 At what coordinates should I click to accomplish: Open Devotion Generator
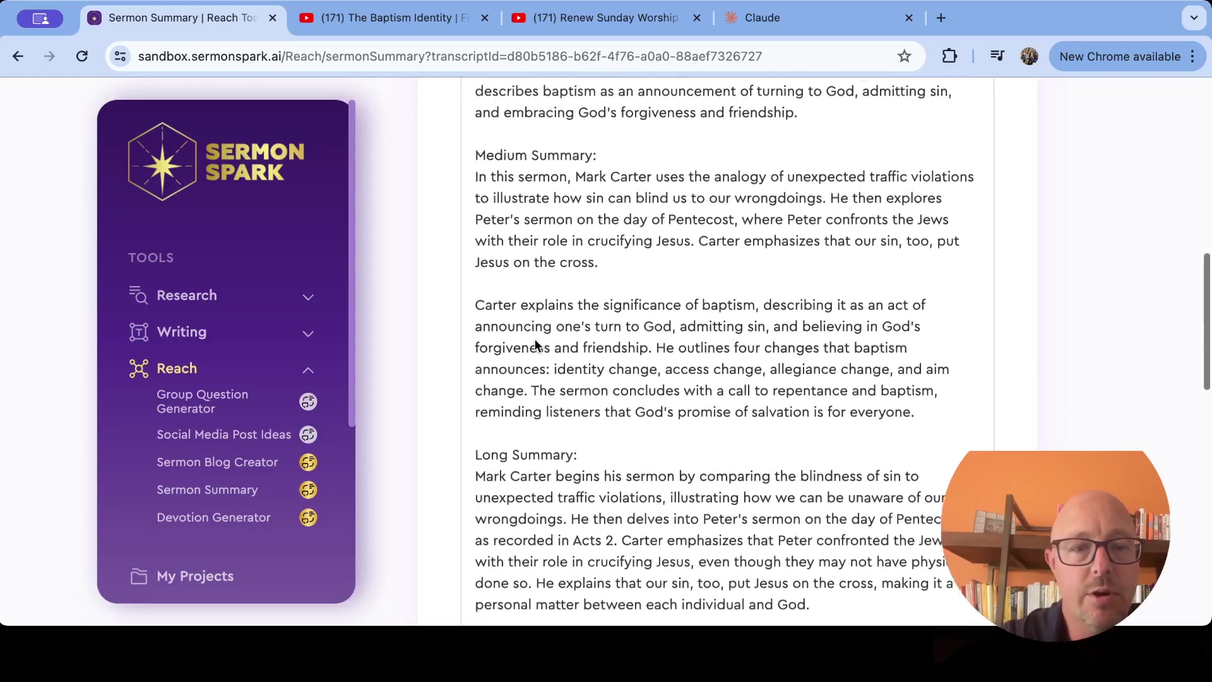click(213, 518)
